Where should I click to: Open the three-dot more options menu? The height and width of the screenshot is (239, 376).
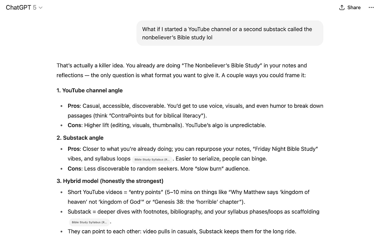tap(371, 7)
